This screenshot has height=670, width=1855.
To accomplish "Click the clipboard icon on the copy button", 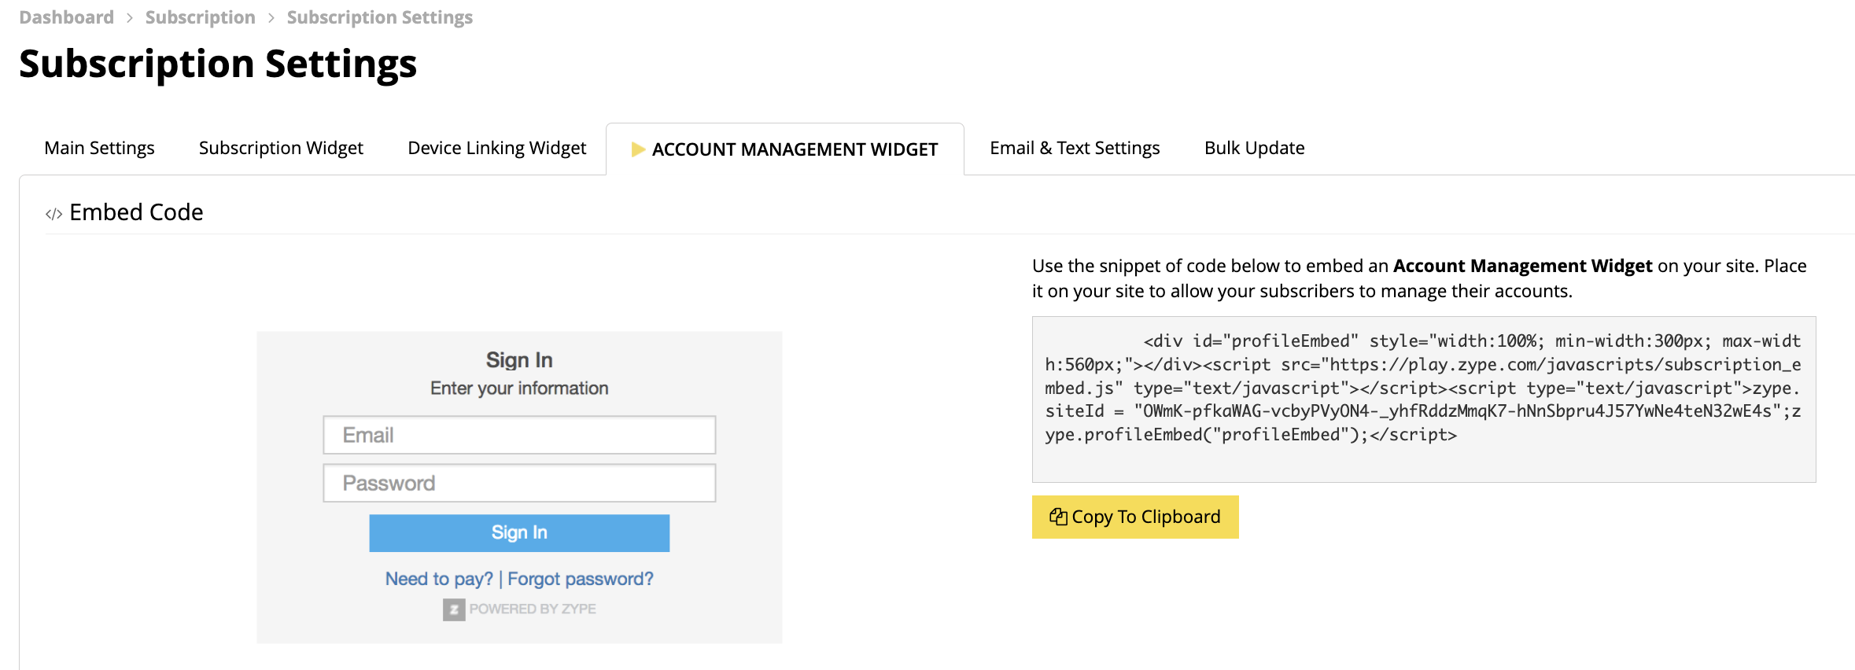I will (x=1058, y=517).
